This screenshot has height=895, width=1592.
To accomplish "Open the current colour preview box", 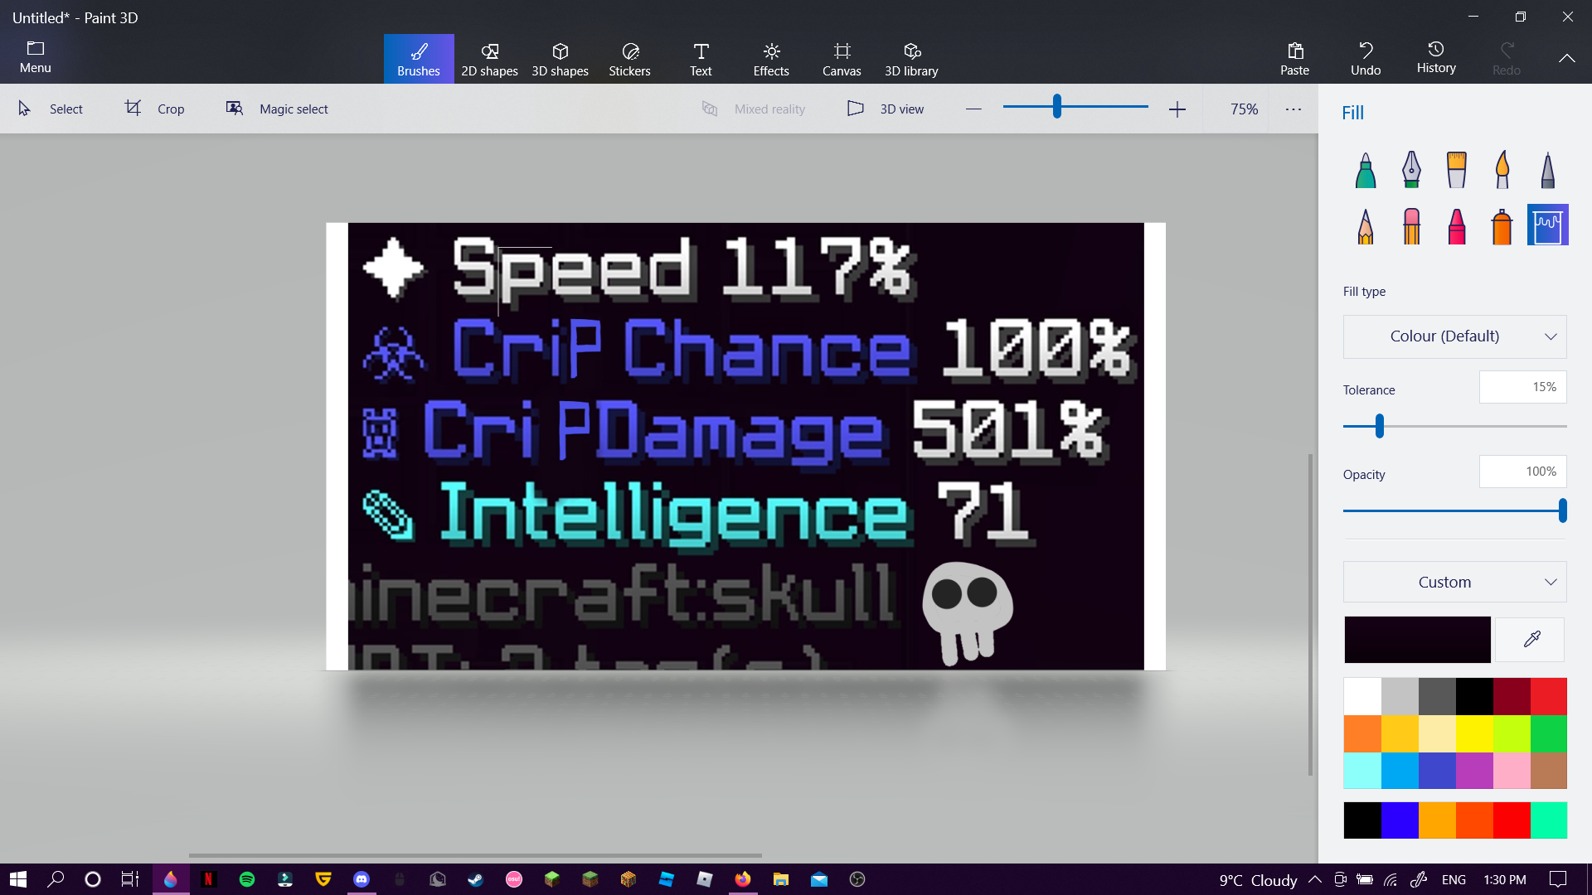I will [x=1417, y=639].
